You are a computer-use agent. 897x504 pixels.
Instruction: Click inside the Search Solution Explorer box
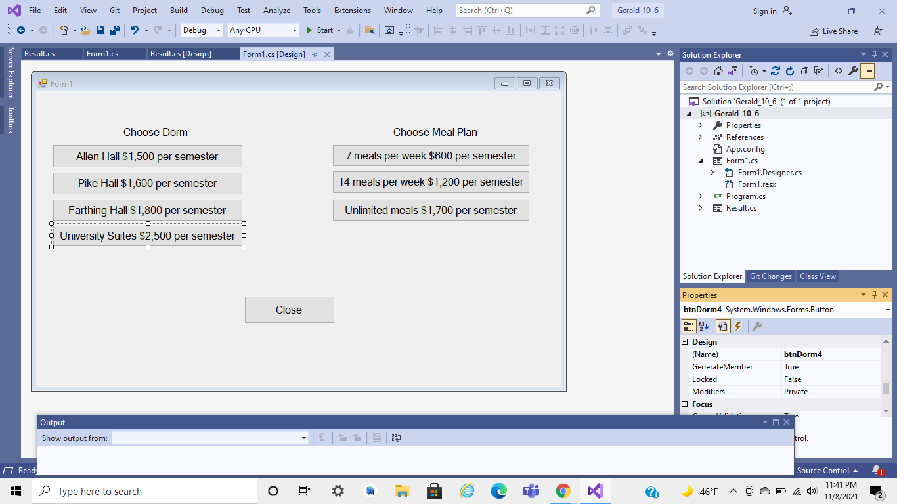[755, 87]
